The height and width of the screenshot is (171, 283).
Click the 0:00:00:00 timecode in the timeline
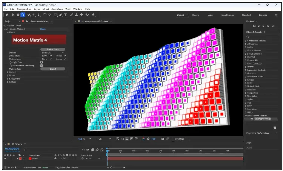pos(12,149)
